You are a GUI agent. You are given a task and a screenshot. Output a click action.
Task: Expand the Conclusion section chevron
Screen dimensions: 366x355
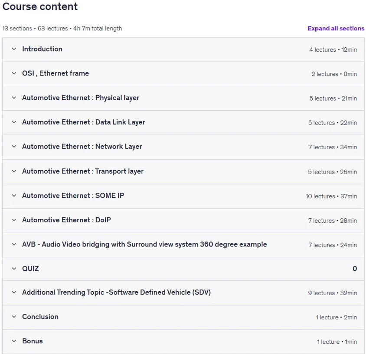[x=14, y=317]
